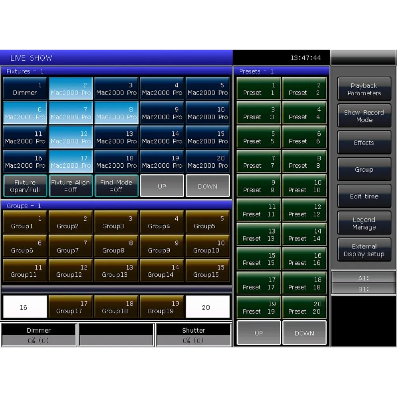Image resolution: width=397 pixels, height=397 pixels.
Task: Recall Preset 1
Action: coord(259,89)
